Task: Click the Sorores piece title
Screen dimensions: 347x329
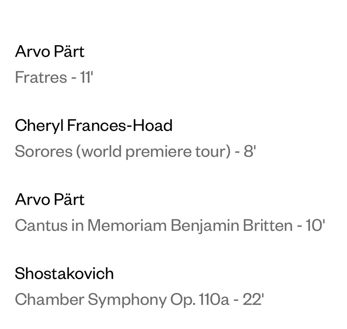Action: pyautogui.click(x=44, y=151)
